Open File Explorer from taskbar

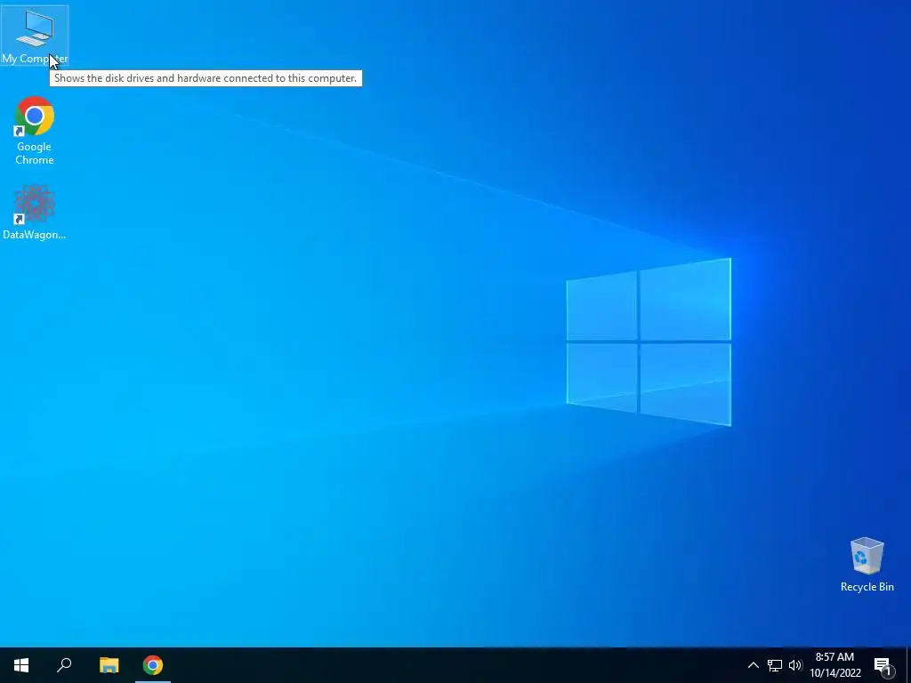(x=109, y=665)
